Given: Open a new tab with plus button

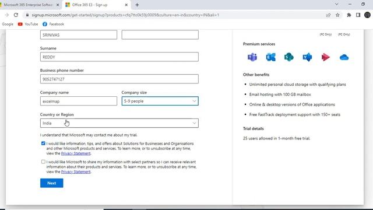Looking at the screenshot, I should point(137,5).
